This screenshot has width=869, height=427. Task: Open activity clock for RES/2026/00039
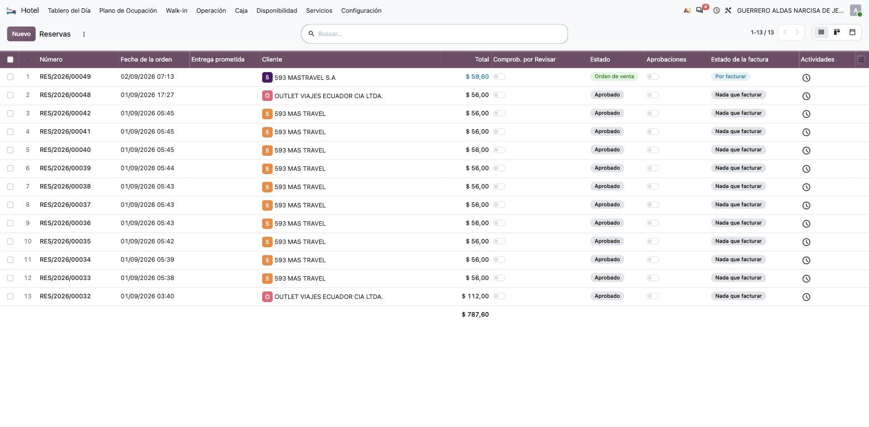pyautogui.click(x=806, y=169)
